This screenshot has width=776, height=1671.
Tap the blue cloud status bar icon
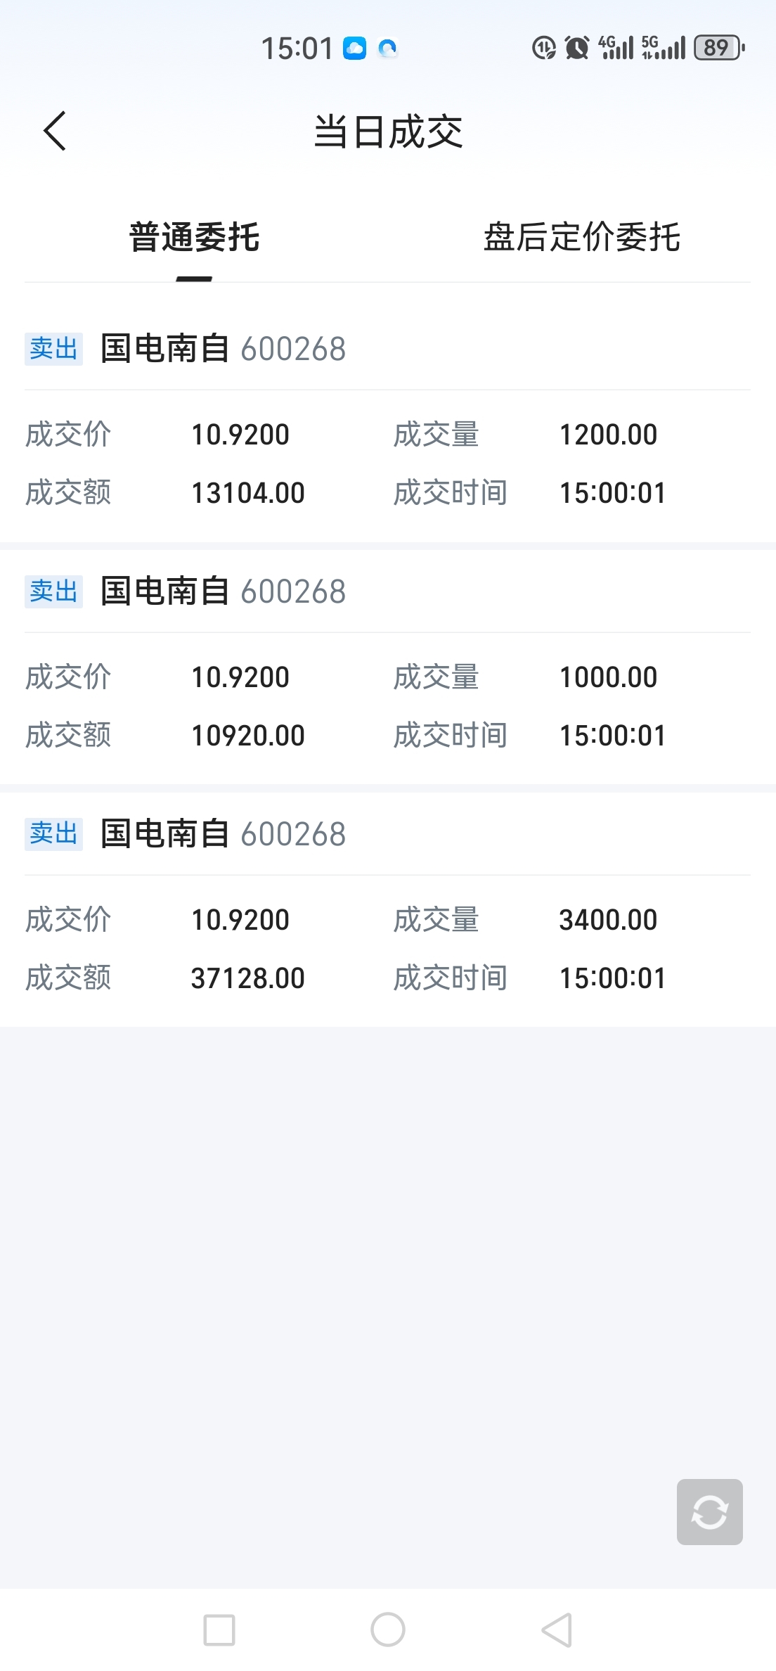click(354, 49)
